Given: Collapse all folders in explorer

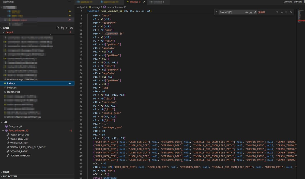Looking at the screenshot, I should pos(72,28).
